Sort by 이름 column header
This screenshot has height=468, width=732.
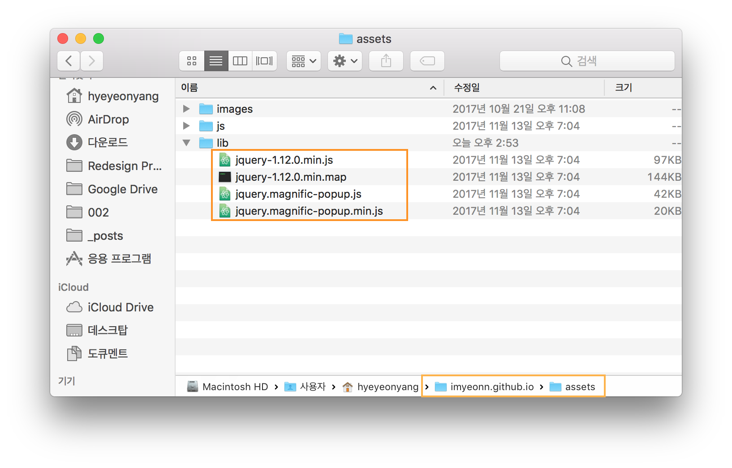point(309,88)
